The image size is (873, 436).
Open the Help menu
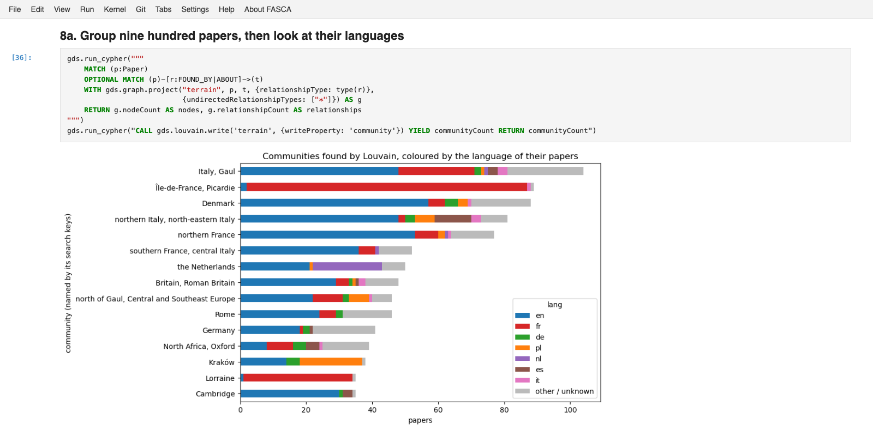226,9
